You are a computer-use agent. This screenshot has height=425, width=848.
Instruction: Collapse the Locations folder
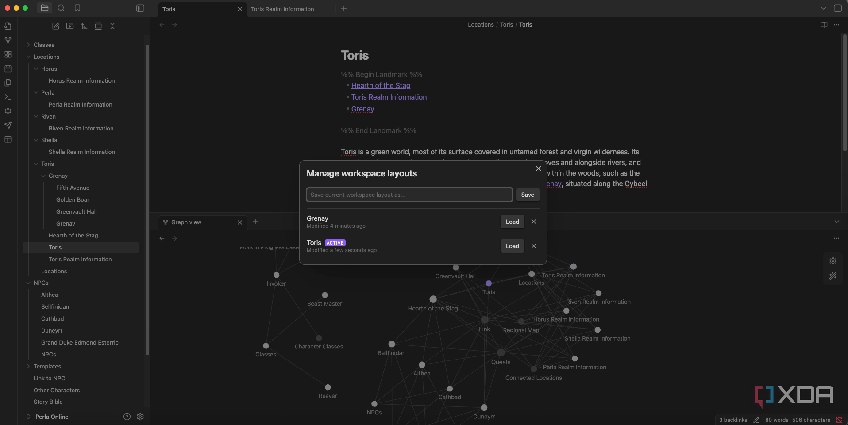28,57
